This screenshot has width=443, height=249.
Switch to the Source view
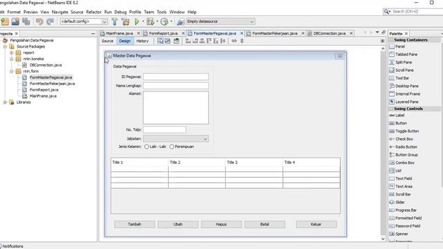107,41
